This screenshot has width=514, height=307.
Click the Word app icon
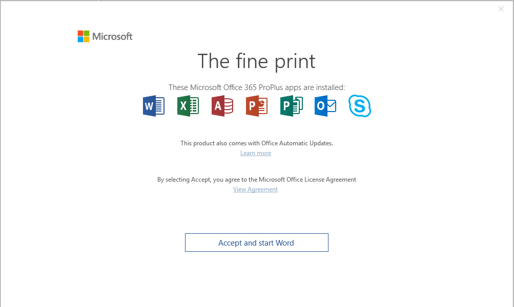(154, 106)
